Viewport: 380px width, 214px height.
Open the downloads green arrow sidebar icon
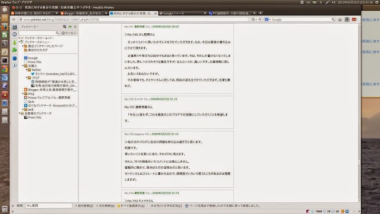[x=14, y=43]
